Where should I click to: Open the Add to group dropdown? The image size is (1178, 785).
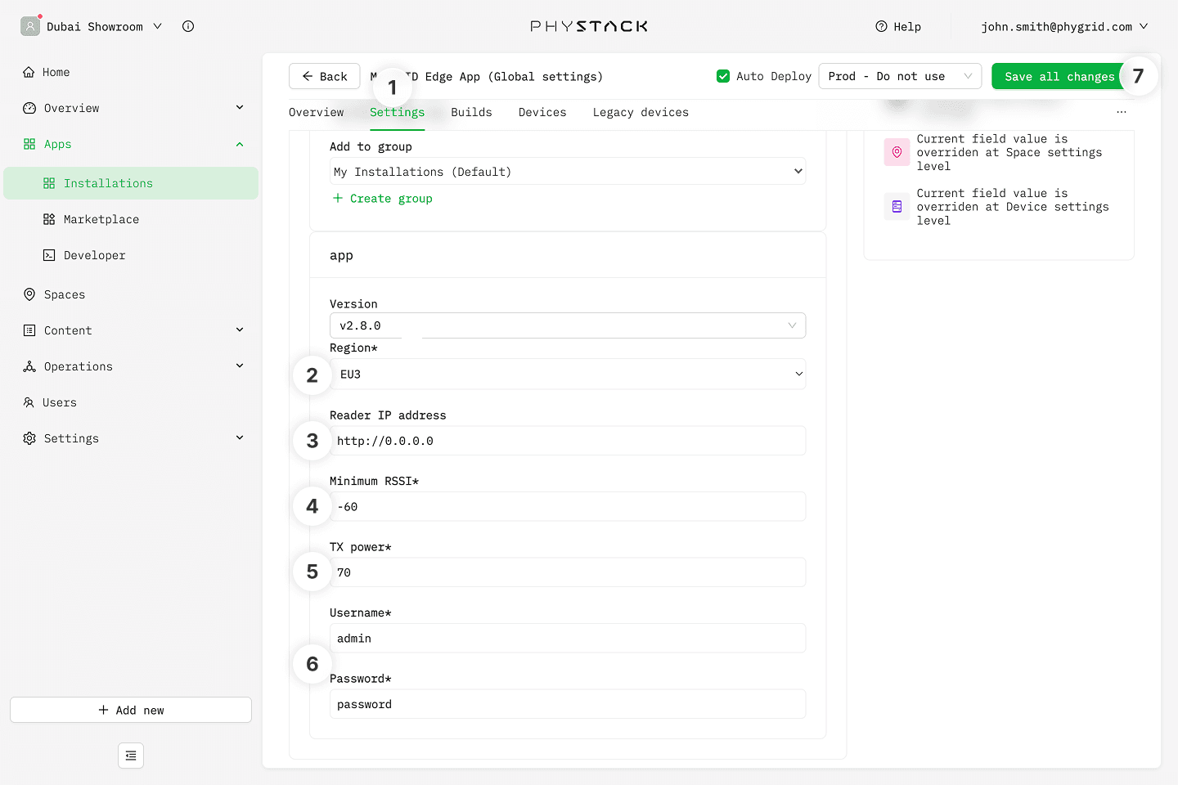point(568,171)
